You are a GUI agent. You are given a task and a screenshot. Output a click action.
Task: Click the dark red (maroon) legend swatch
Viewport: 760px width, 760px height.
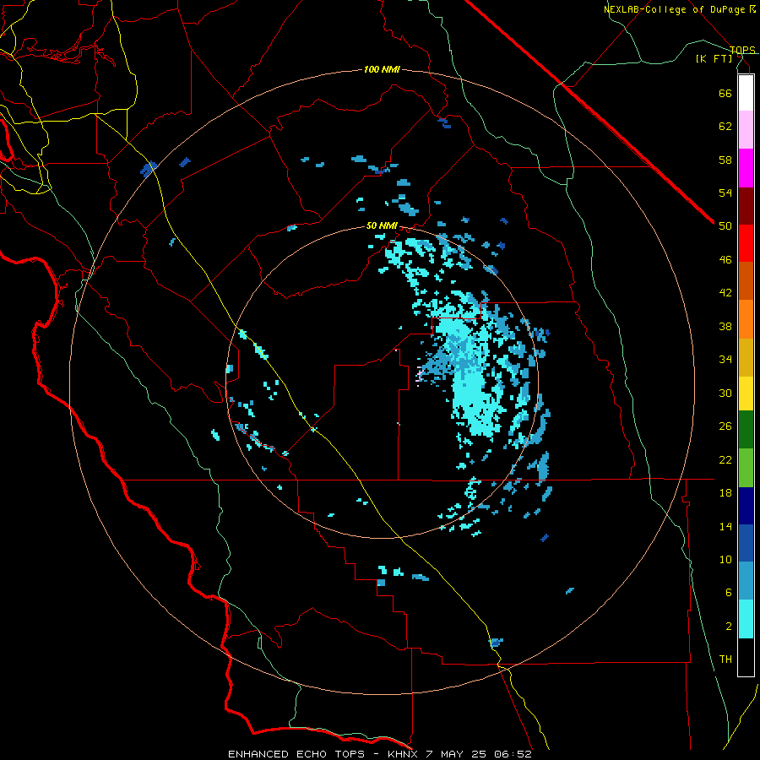tap(746, 206)
